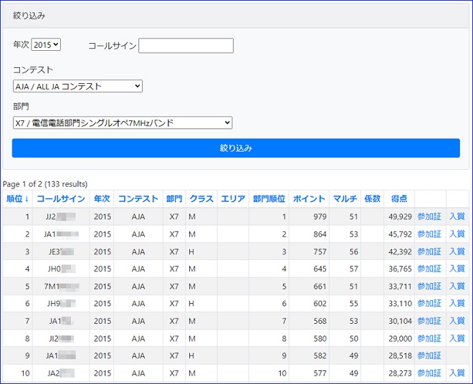
Task: Select the callsign cell starting JH9
Action: click(61, 304)
